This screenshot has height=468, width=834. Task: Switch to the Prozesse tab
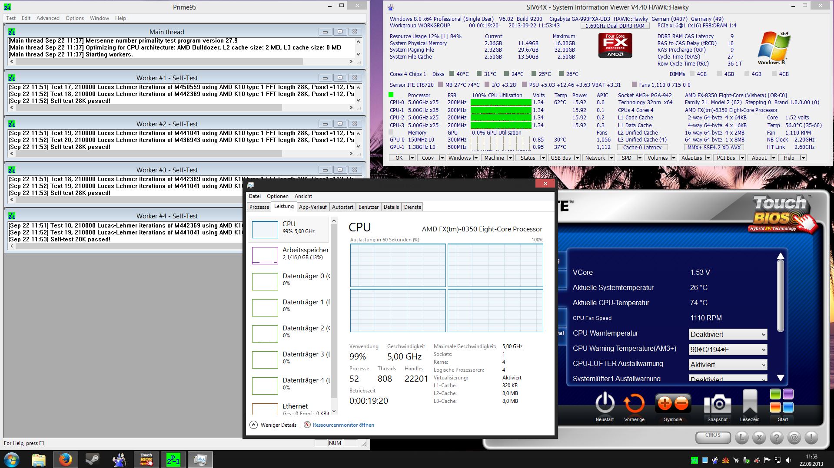259,207
